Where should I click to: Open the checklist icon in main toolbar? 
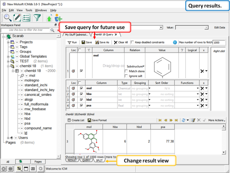coord(27,18)
